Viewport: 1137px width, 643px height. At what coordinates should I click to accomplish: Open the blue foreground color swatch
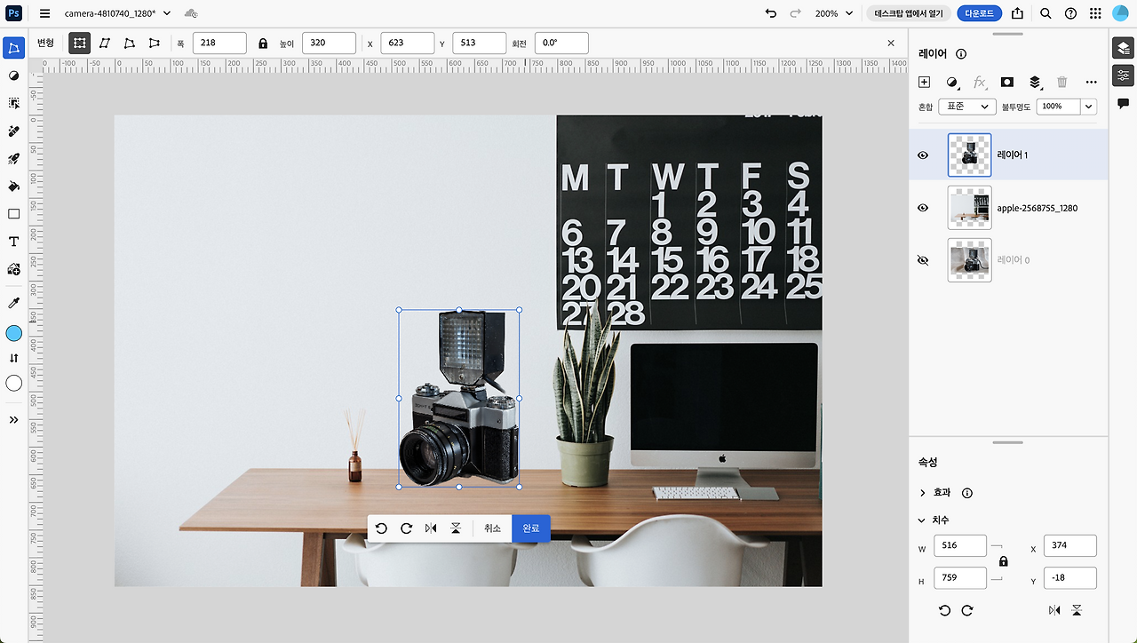tap(14, 333)
